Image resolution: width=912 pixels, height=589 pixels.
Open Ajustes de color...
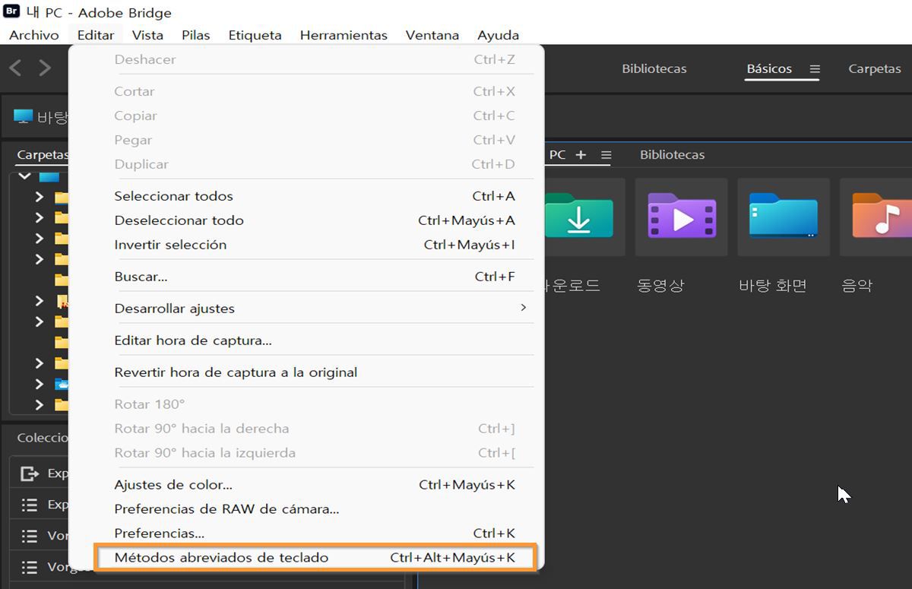tap(306, 485)
